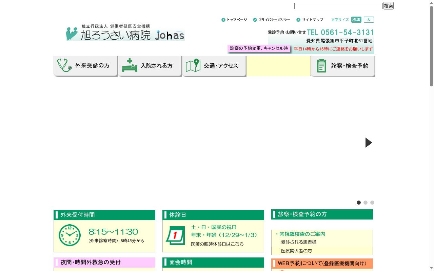Click the 検索 search button
Screen dimensions: 434x271
389,6
